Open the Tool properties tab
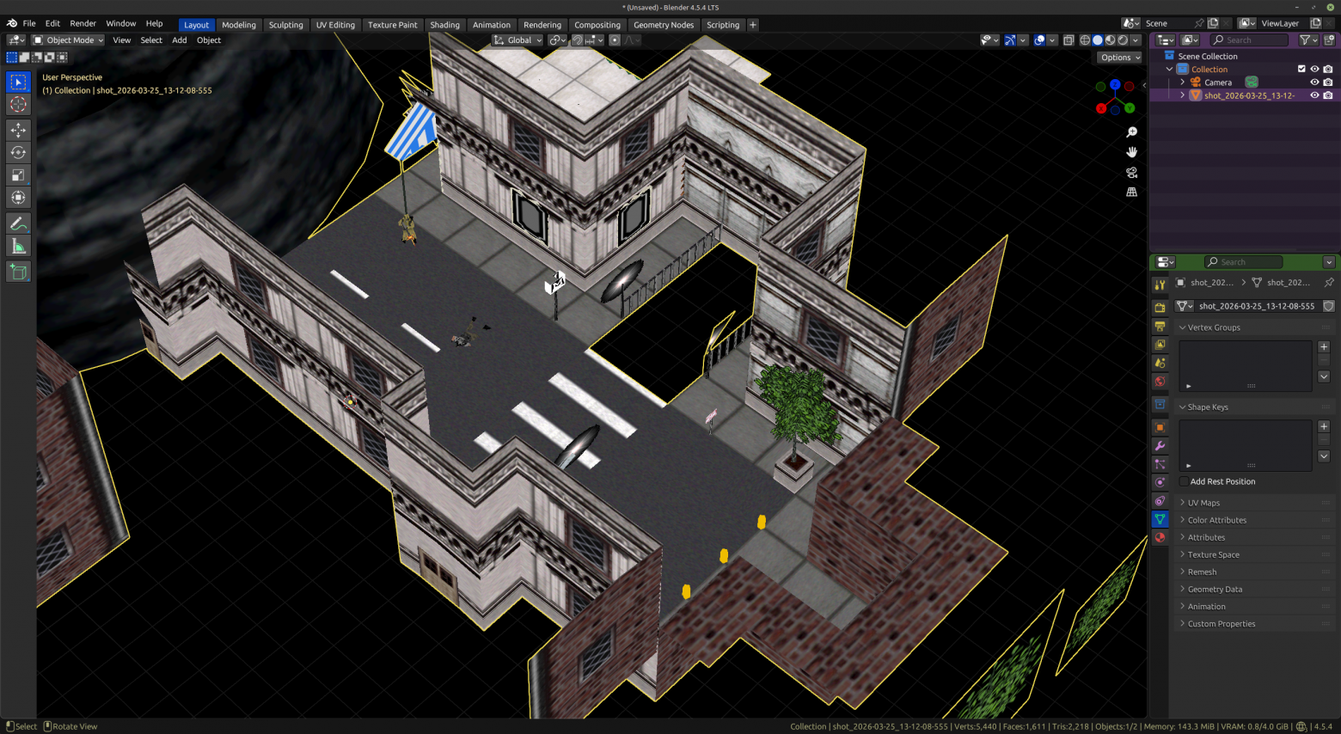 [1160, 284]
